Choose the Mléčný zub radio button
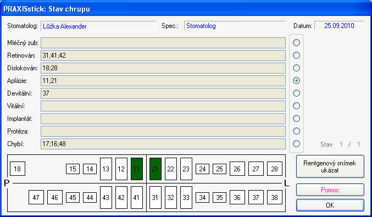This screenshot has height=217, width=372. pyautogui.click(x=296, y=43)
